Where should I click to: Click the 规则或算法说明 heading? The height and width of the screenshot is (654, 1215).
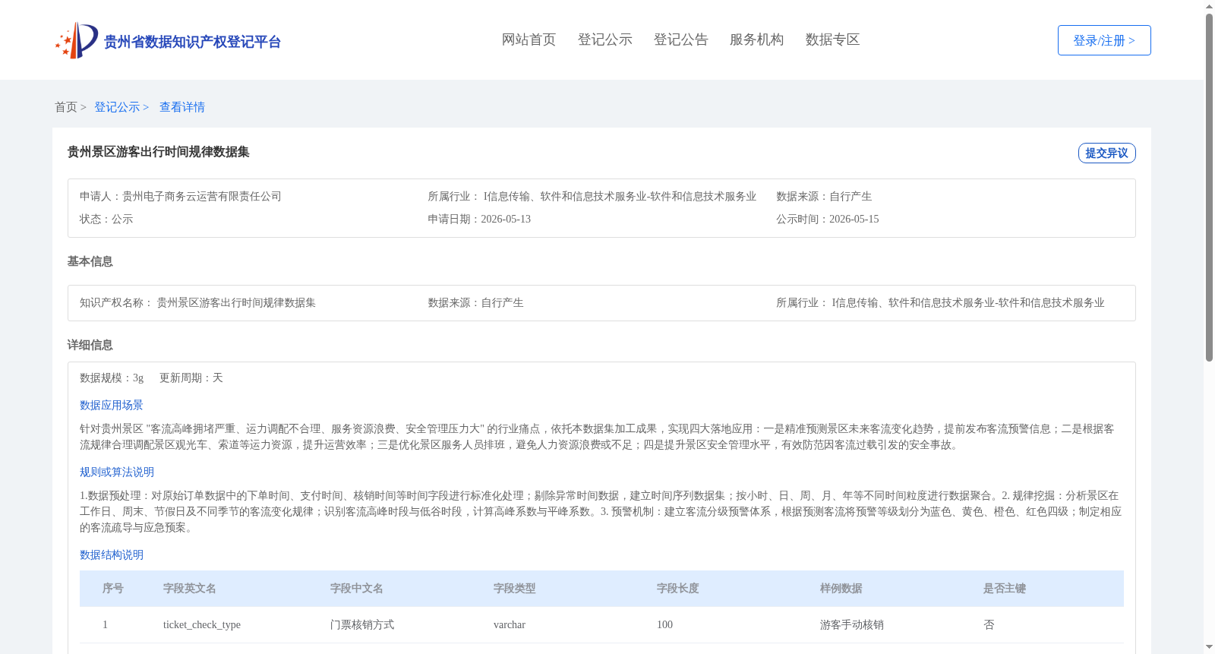117,472
